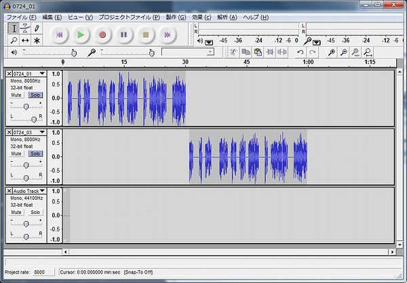
Task: Close the Audio Track
Action: click(x=9, y=191)
